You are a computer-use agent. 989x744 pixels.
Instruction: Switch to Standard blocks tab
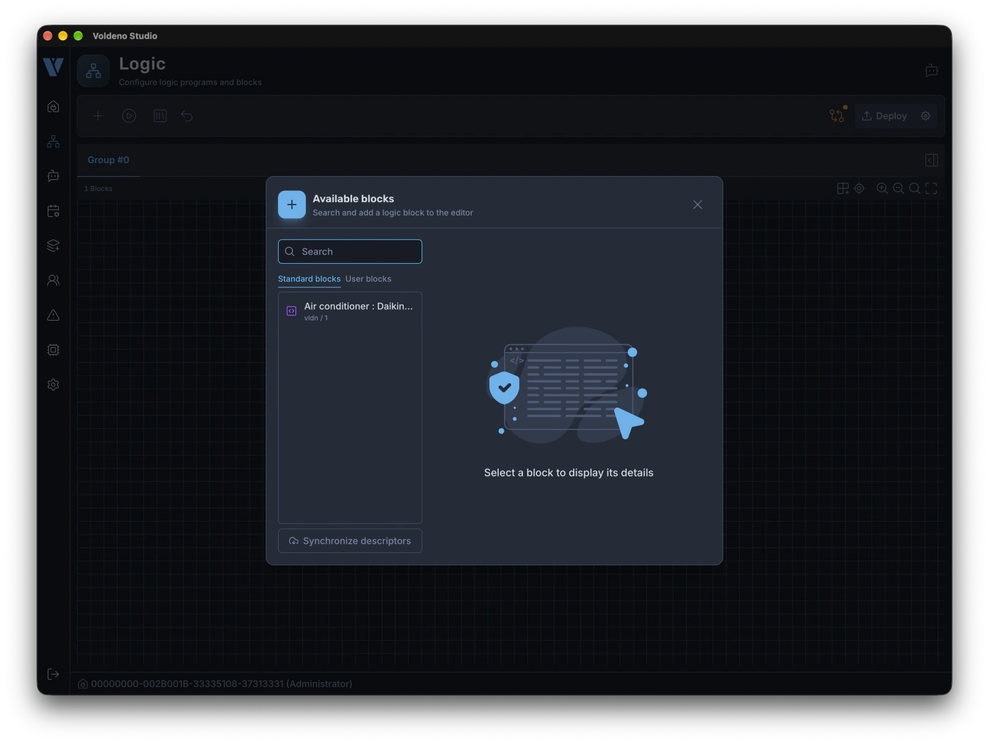click(309, 279)
